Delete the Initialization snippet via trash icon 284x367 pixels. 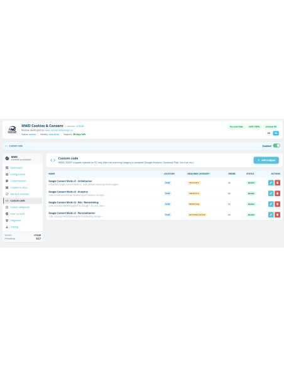tap(277, 183)
